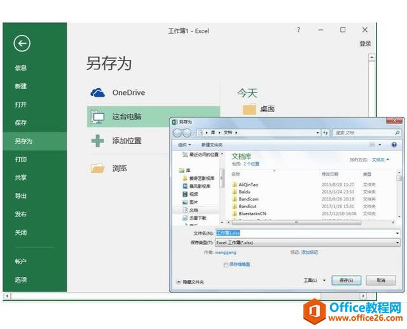Click the 保存(S) button
The width and height of the screenshot is (407, 329).
tap(346, 281)
